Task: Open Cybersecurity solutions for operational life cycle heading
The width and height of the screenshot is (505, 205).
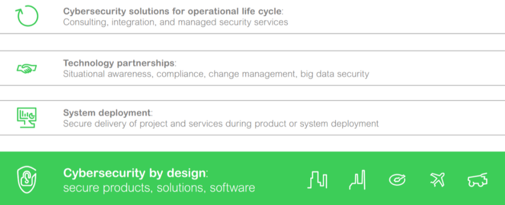Action: click(x=172, y=11)
